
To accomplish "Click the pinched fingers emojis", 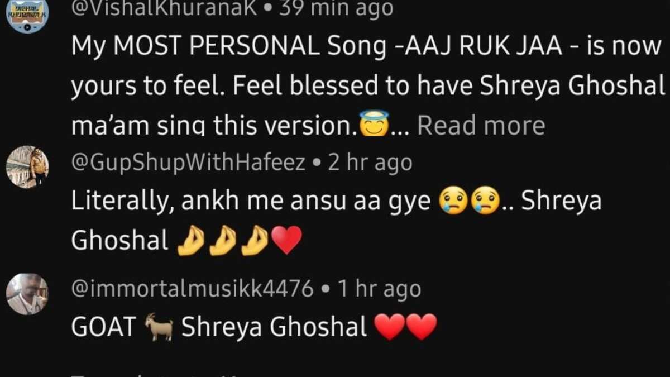I will [222, 241].
